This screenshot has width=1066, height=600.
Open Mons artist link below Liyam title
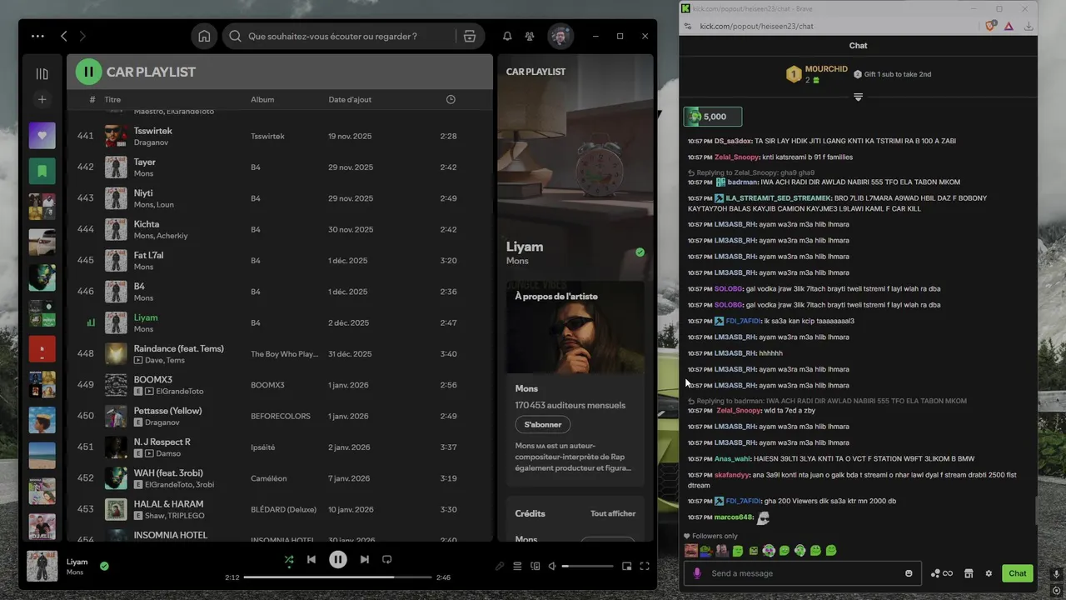click(x=517, y=261)
